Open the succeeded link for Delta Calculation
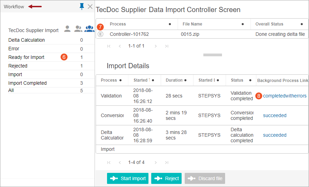 pyautogui.click(x=275, y=135)
